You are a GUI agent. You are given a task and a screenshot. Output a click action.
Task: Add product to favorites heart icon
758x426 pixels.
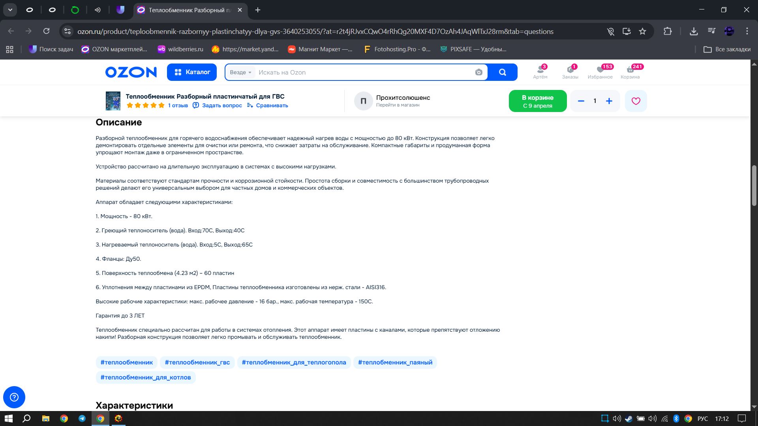coord(636,101)
